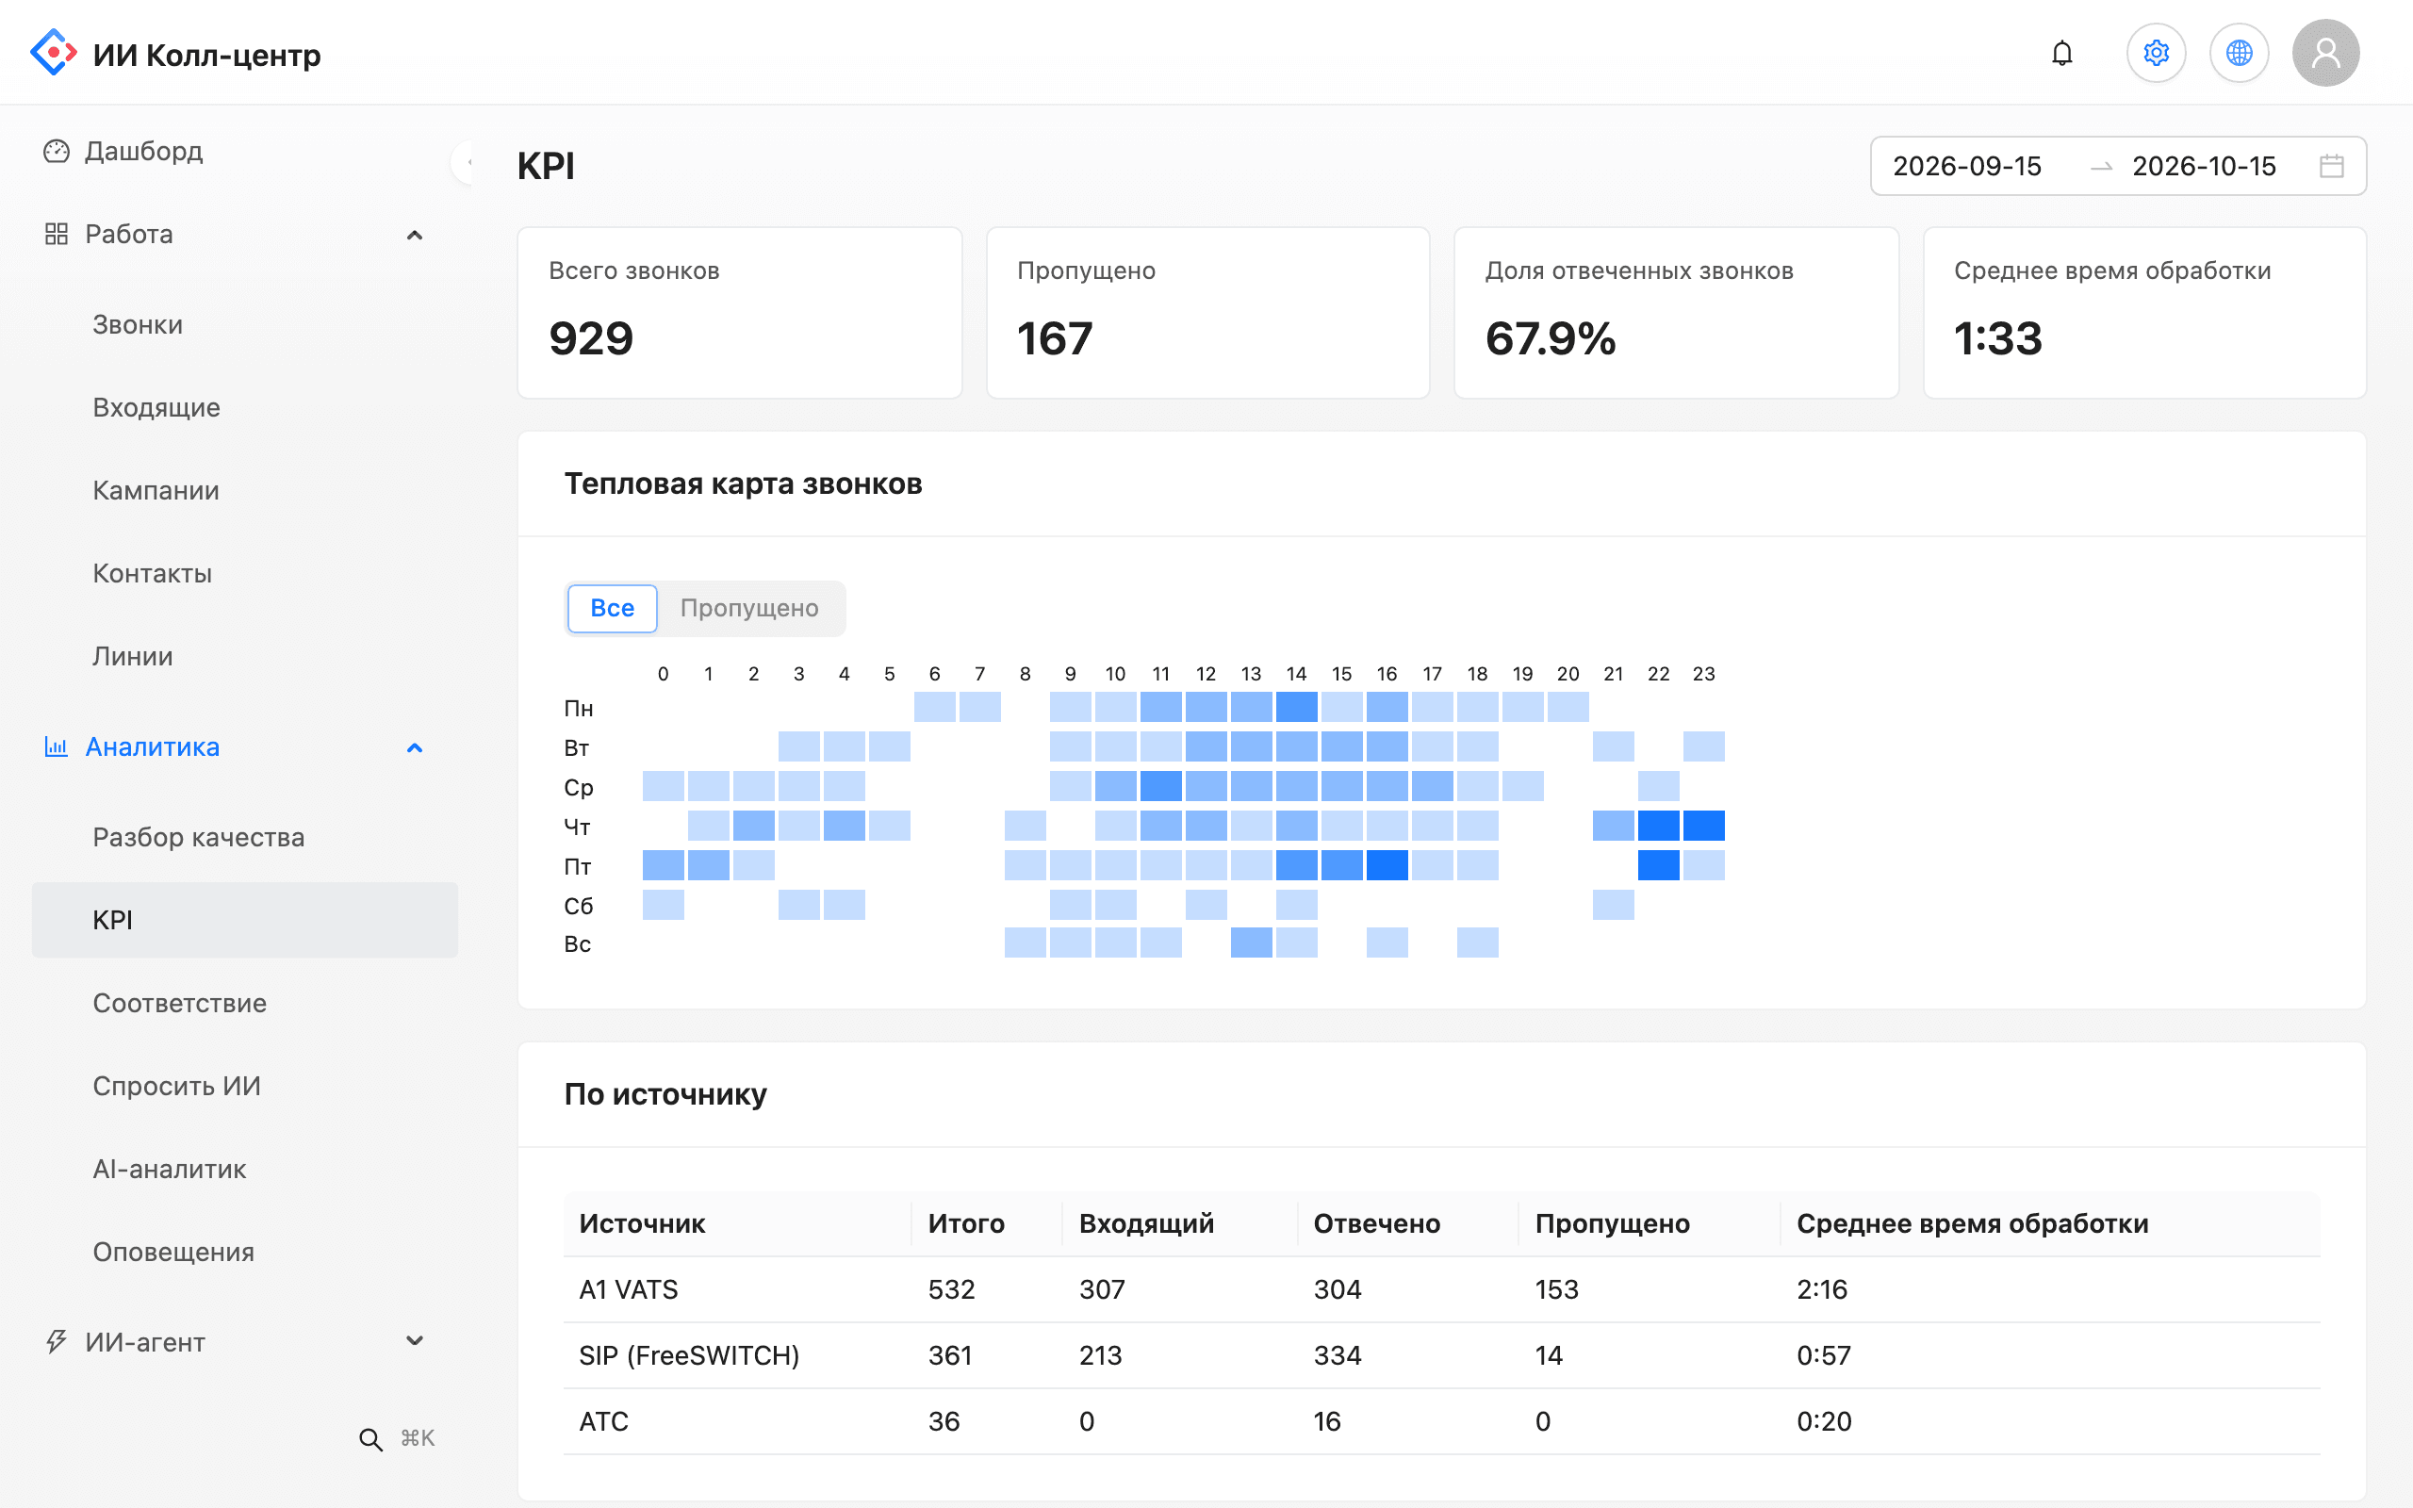This screenshot has height=1508, width=2413.
Task: Switch heatmap to Пропущено
Action: point(750,609)
